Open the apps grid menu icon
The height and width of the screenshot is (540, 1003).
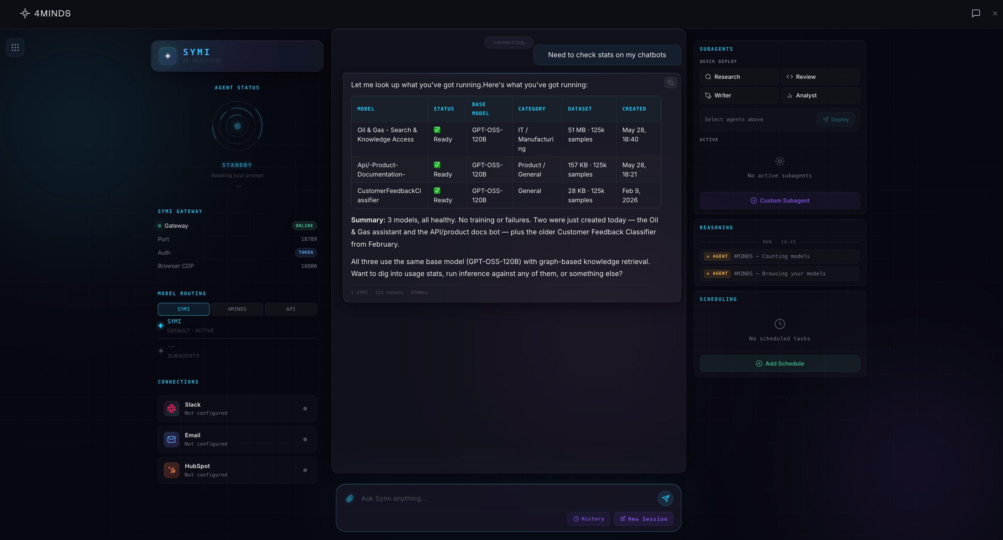pos(15,48)
